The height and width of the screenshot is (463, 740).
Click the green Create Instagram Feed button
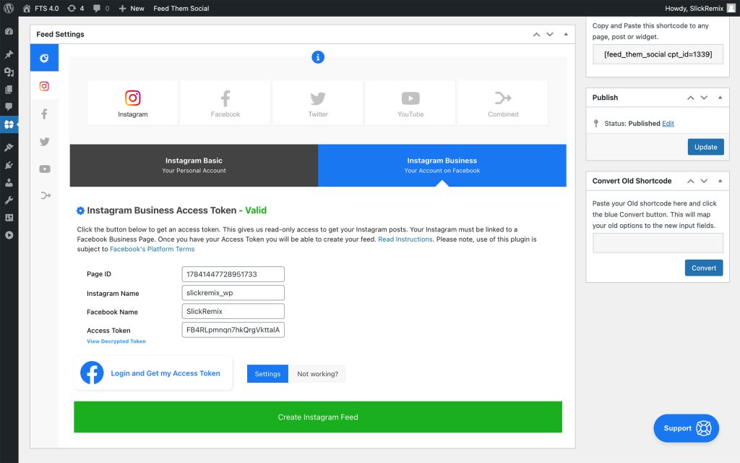pos(318,417)
